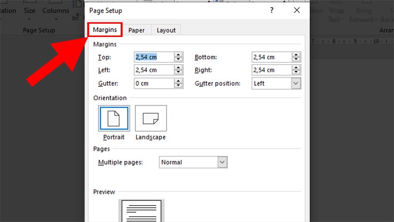Switch to the Paper tab
The height and width of the screenshot is (222, 394).
tap(136, 30)
